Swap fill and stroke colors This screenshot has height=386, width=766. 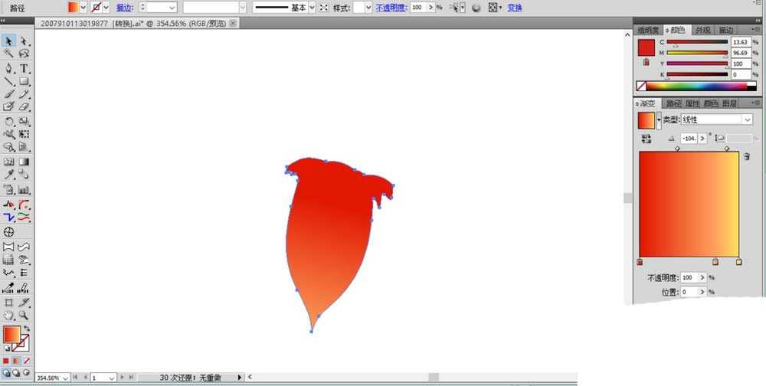(26, 329)
